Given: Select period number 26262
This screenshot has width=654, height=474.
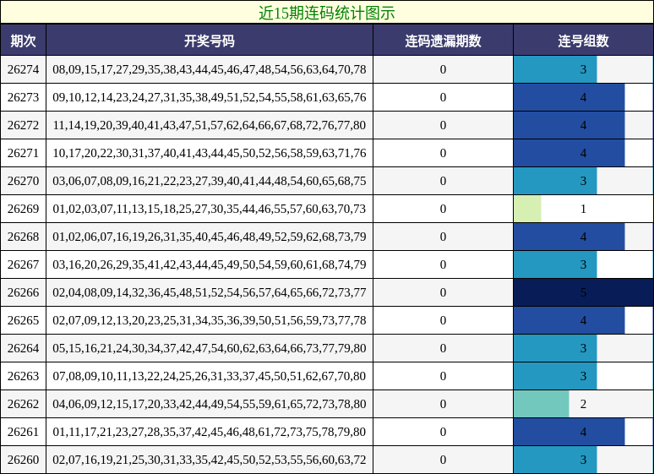Looking at the screenshot, I should [x=23, y=404].
